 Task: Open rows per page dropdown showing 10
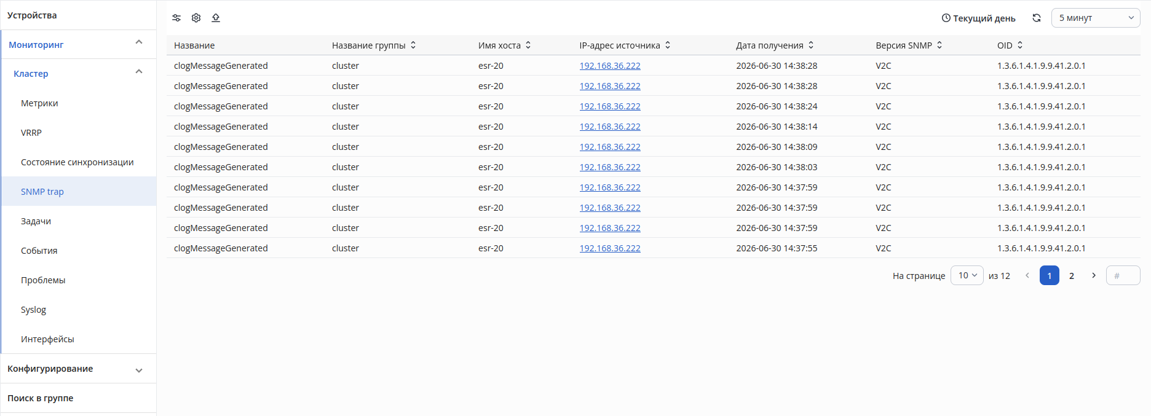pos(967,275)
